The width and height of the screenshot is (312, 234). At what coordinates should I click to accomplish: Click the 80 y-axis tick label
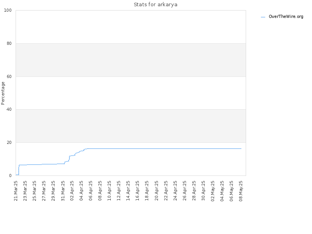coord(9,43)
